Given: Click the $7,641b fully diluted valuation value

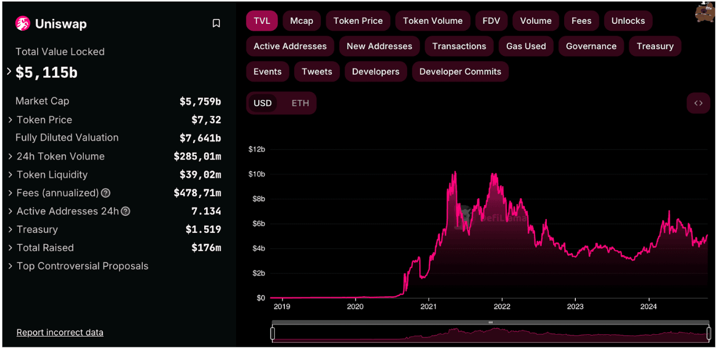Looking at the screenshot, I should click(200, 138).
